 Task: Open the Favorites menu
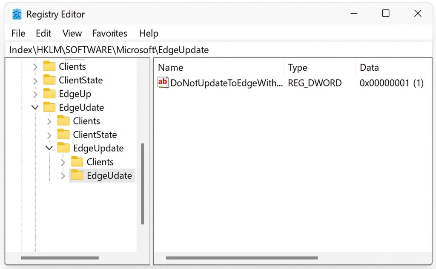coord(109,33)
